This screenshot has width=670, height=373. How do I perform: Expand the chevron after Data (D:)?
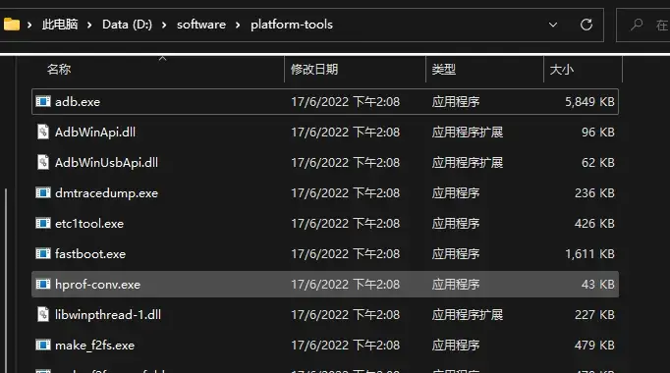click(164, 26)
